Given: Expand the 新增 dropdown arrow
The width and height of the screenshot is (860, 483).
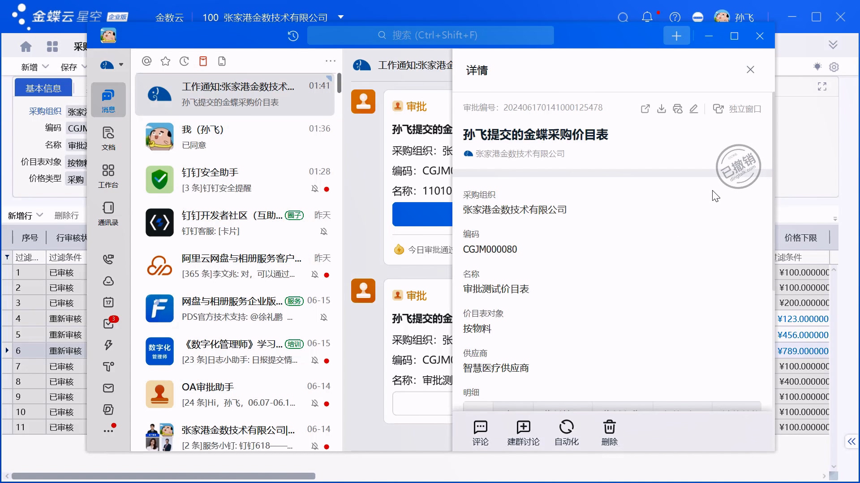Looking at the screenshot, I should pos(45,67).
